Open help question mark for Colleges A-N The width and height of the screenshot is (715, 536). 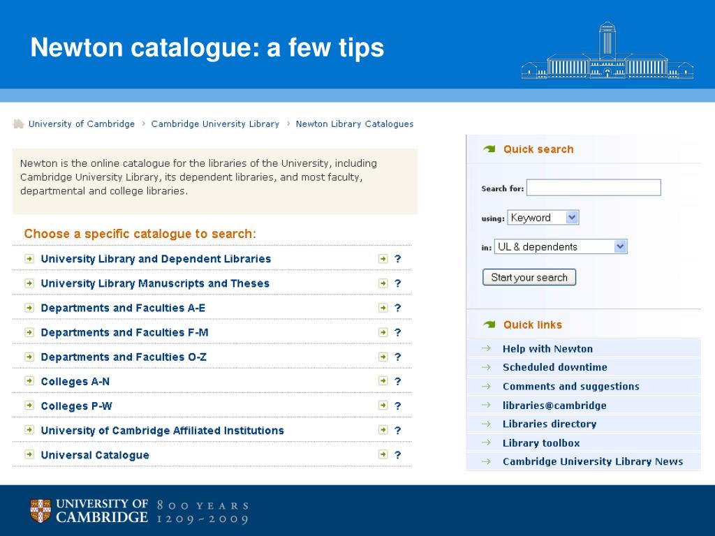397,381
